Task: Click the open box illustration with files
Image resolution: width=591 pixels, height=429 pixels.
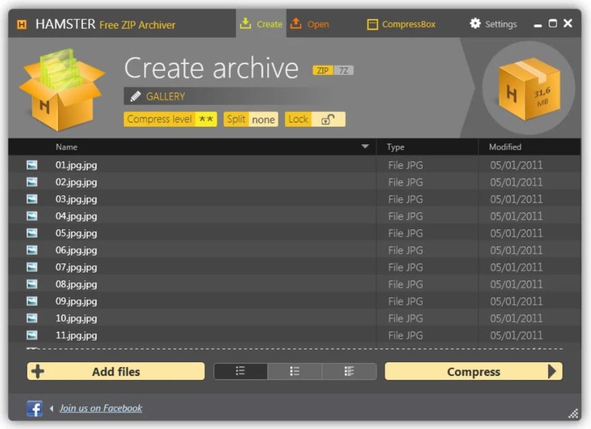Action: click(62, 90)
